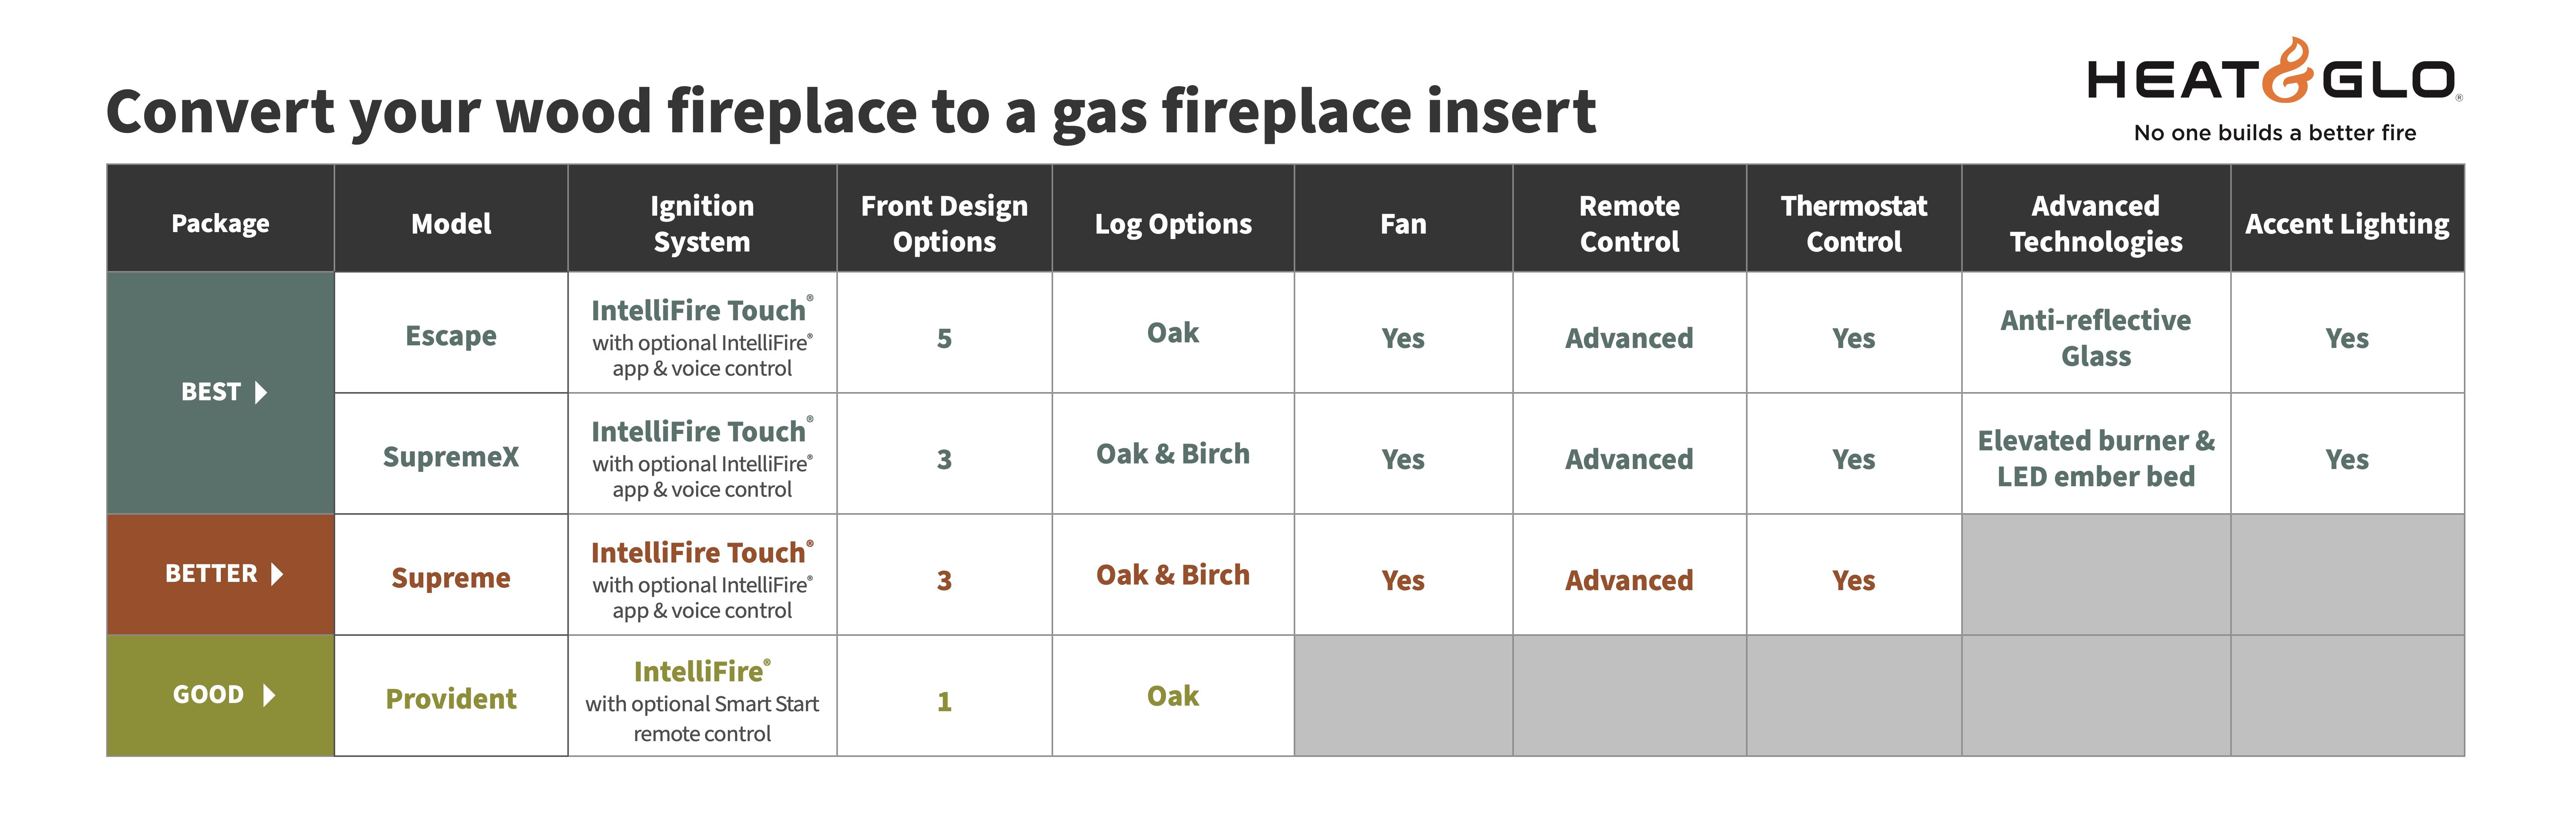2576x814 pixels.
Task: Click the arrow beside BEST package
Action: pyautogui.click(x=261, y=392)
